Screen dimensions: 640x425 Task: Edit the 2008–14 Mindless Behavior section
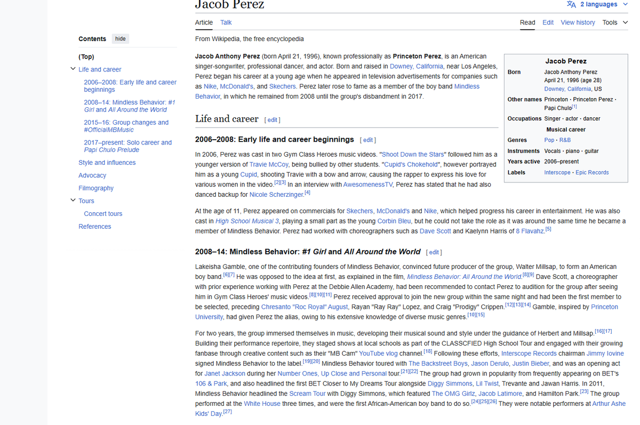tap(434, 252)
